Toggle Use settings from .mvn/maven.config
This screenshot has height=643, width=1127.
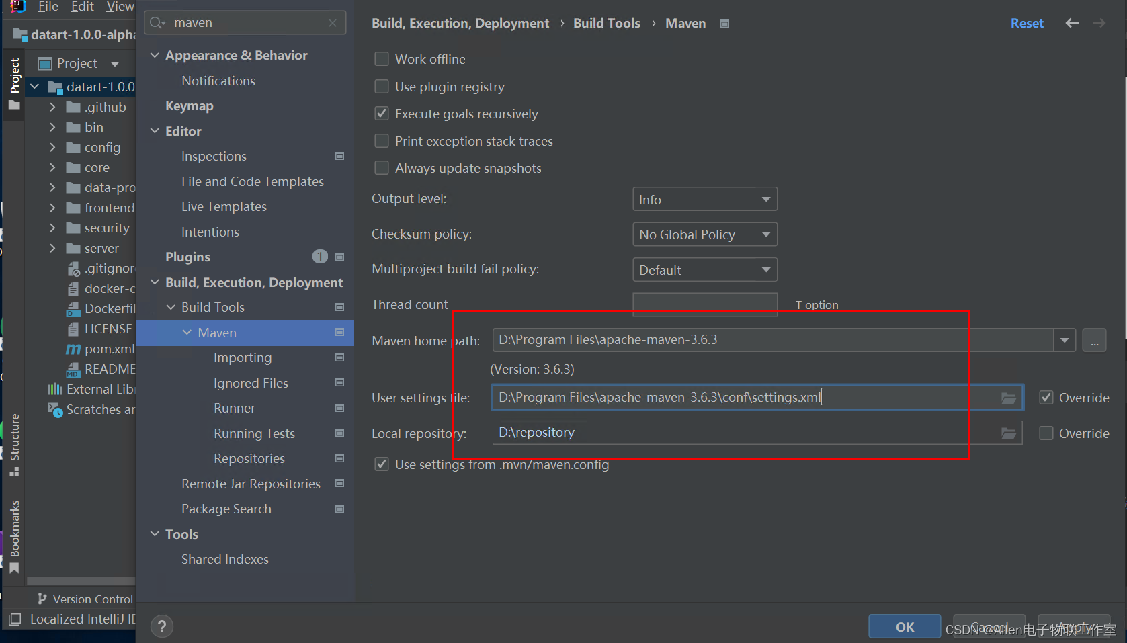382,464
